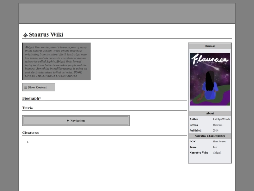Select the Biography section heading
This screenshot has width=254, height=191.
(32, 98)
